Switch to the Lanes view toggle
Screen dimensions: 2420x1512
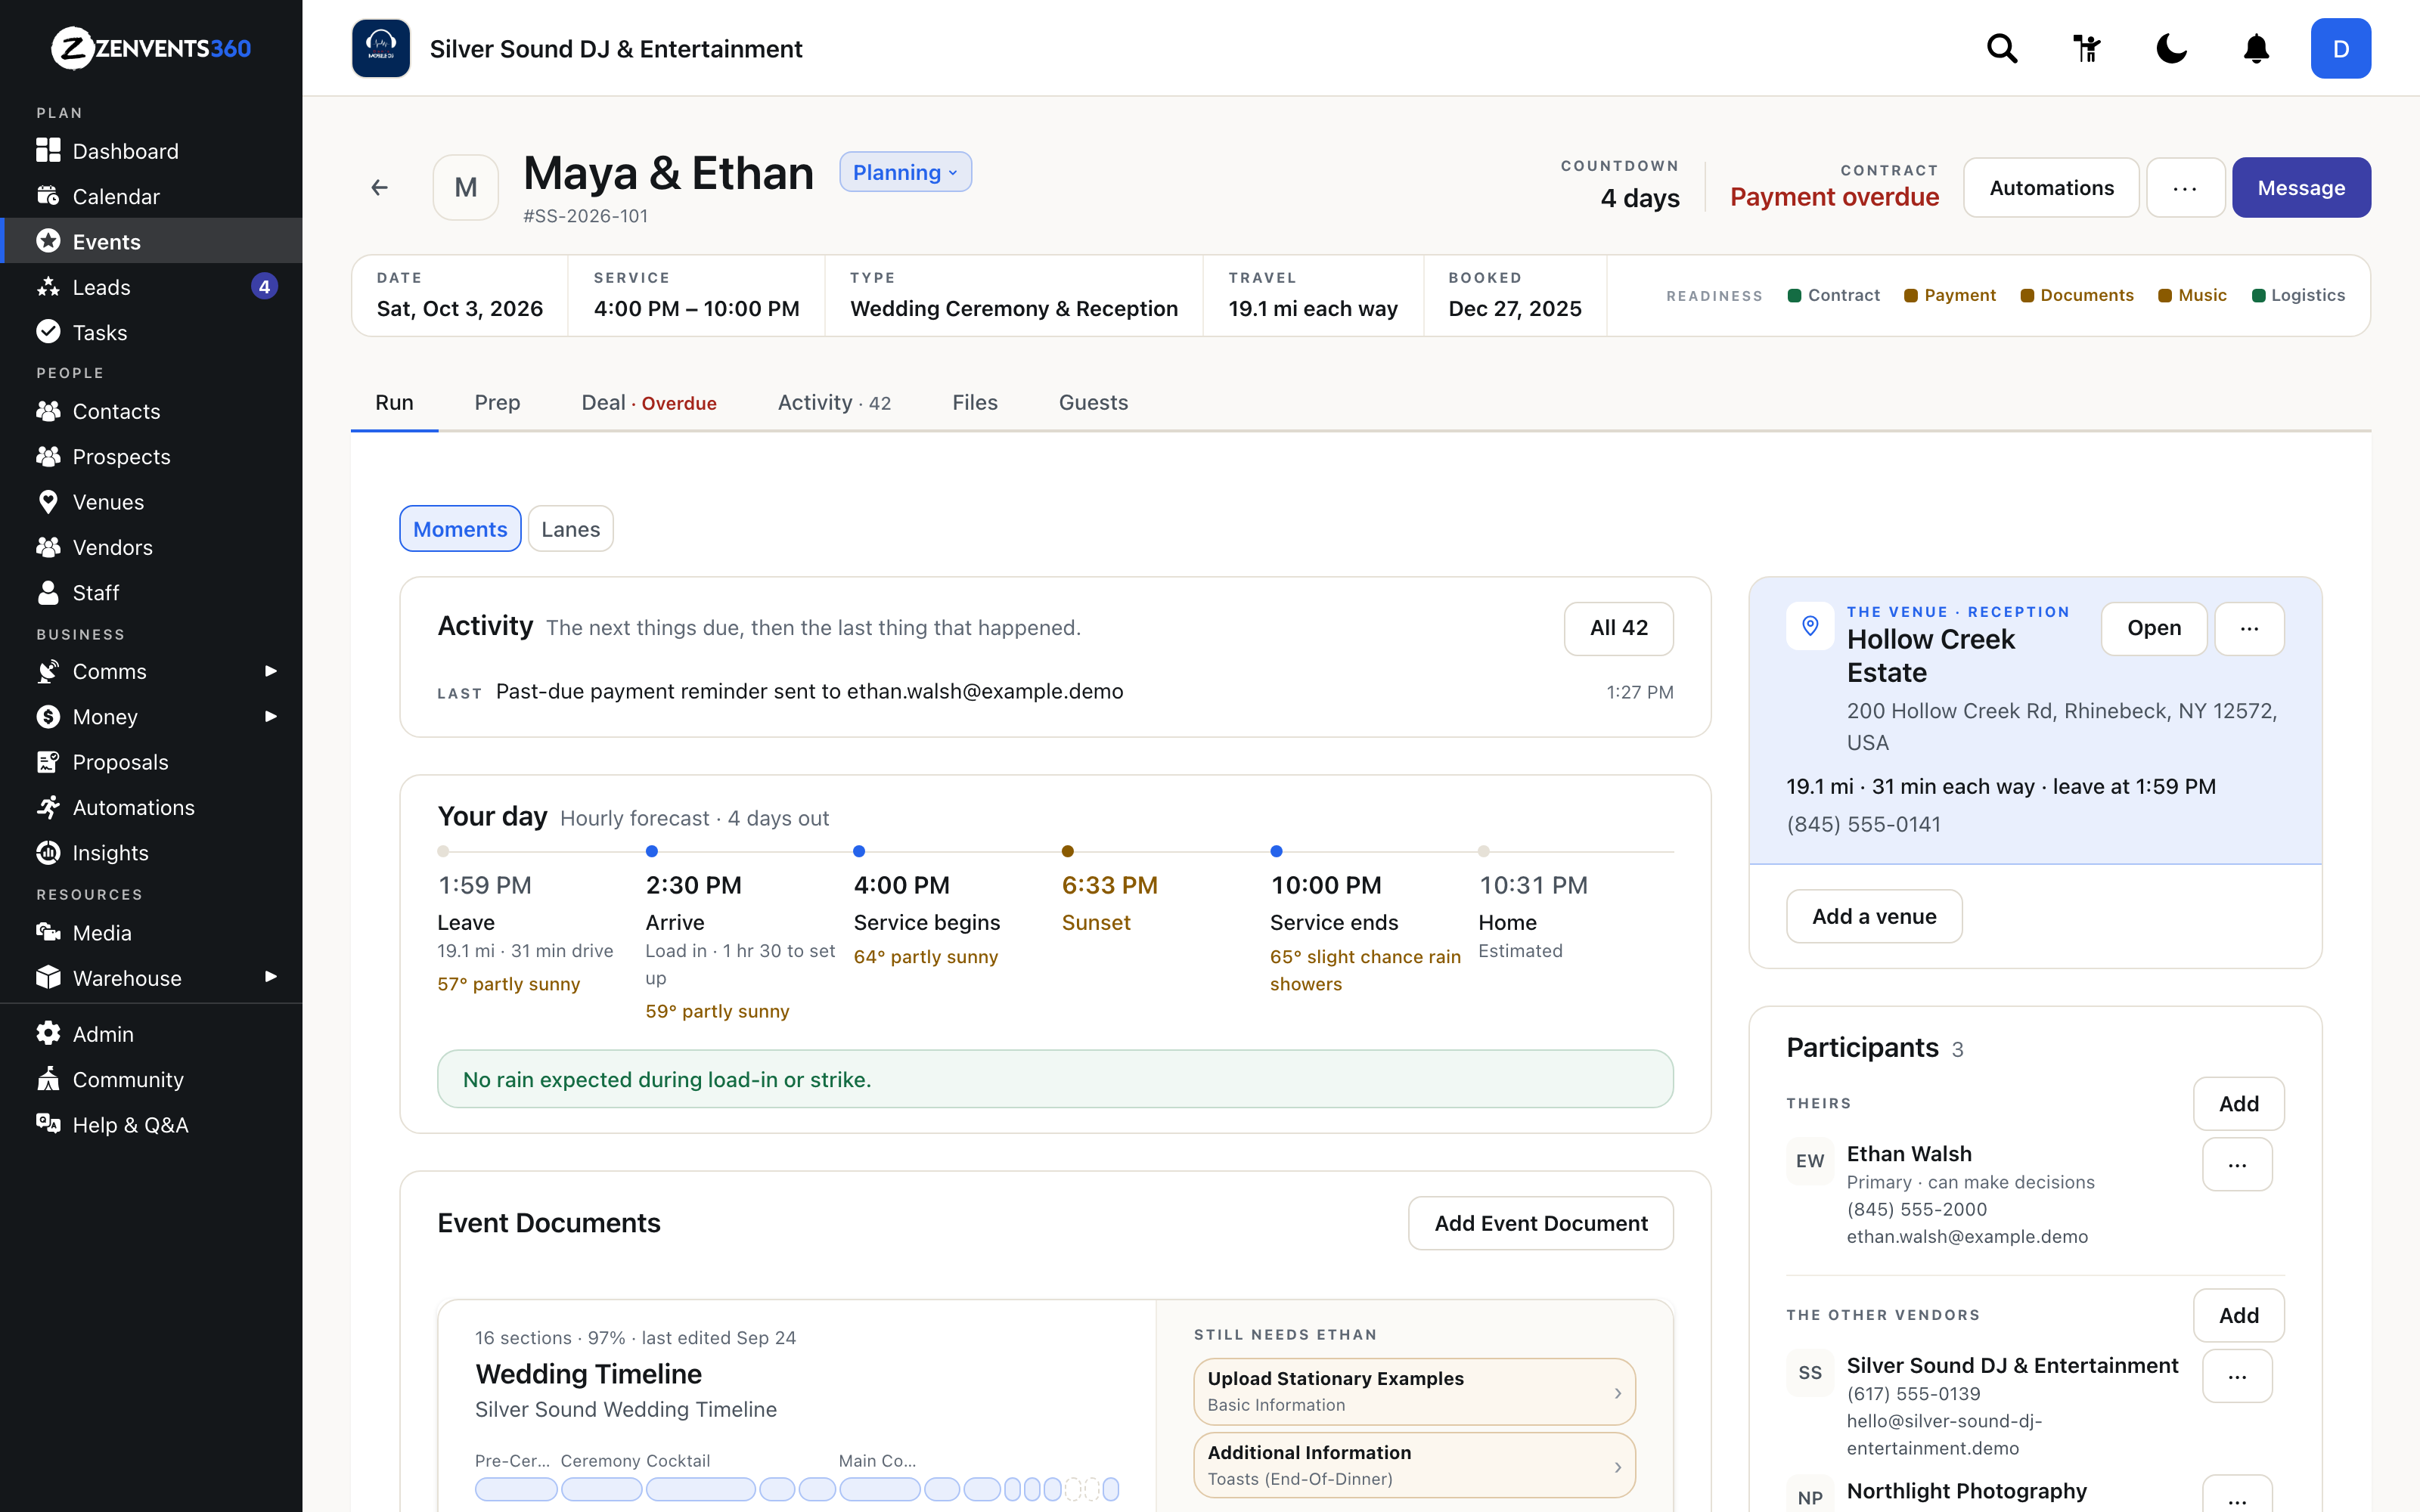click(570, 529)
